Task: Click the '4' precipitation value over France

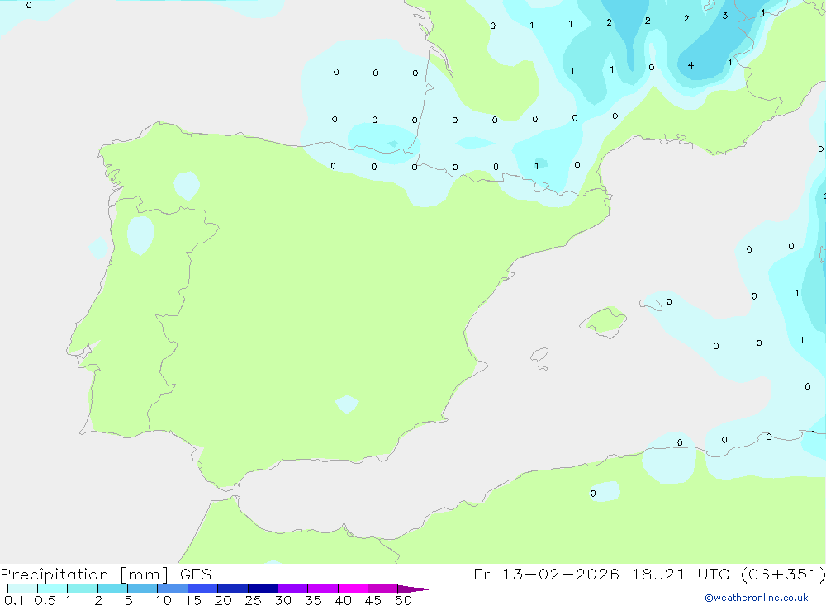Action: click(691, 65)
